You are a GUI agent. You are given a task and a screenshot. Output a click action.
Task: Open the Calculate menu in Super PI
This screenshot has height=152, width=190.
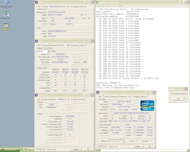coord(101,6)
